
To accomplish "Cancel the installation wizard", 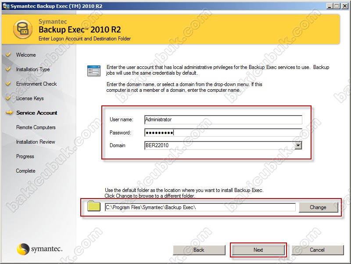I will pos(317,250).
